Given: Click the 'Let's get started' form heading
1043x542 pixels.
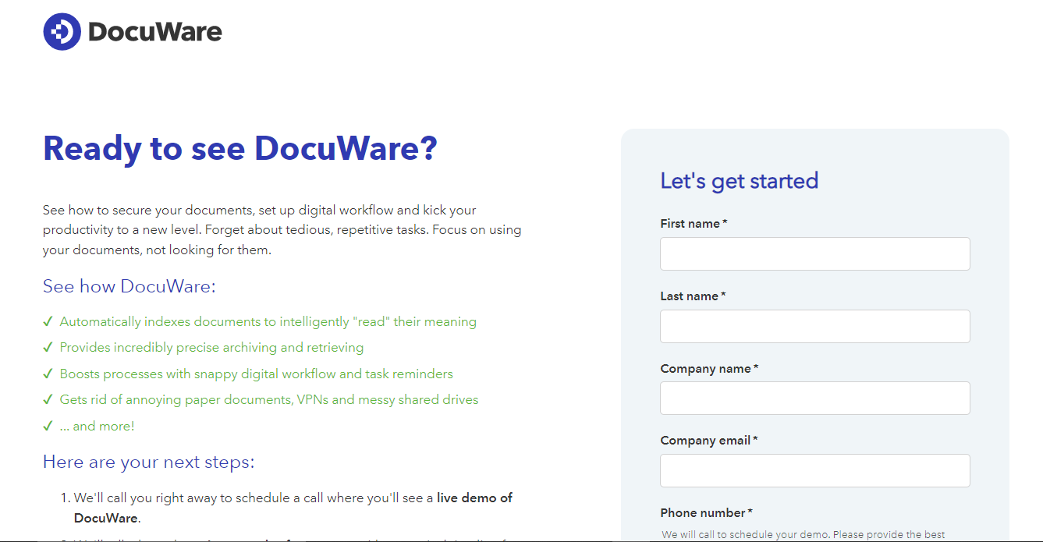Looking at the screenshot, I should point(739,181).
